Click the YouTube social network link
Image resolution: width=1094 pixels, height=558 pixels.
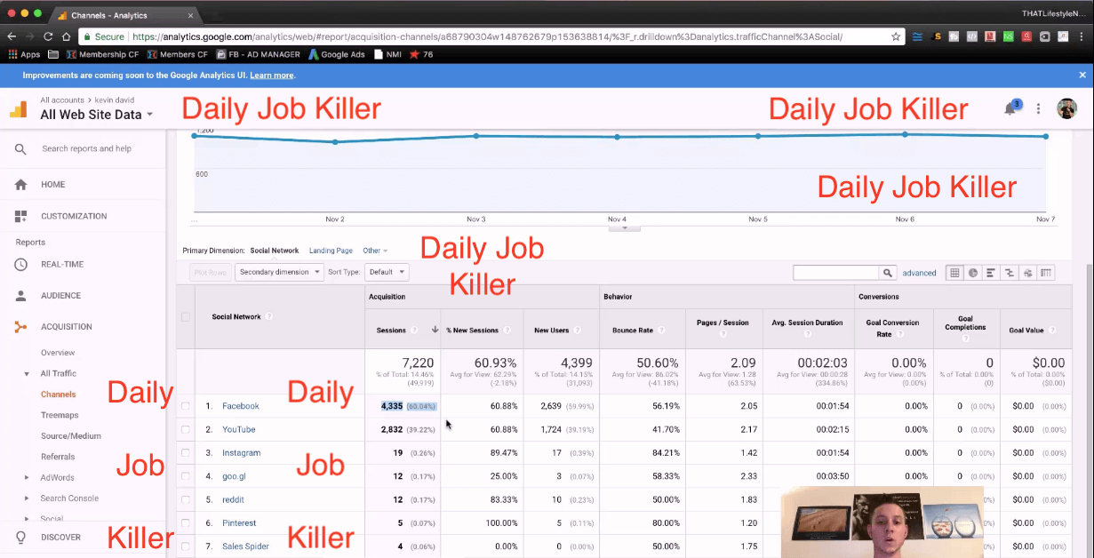(239, 429)
